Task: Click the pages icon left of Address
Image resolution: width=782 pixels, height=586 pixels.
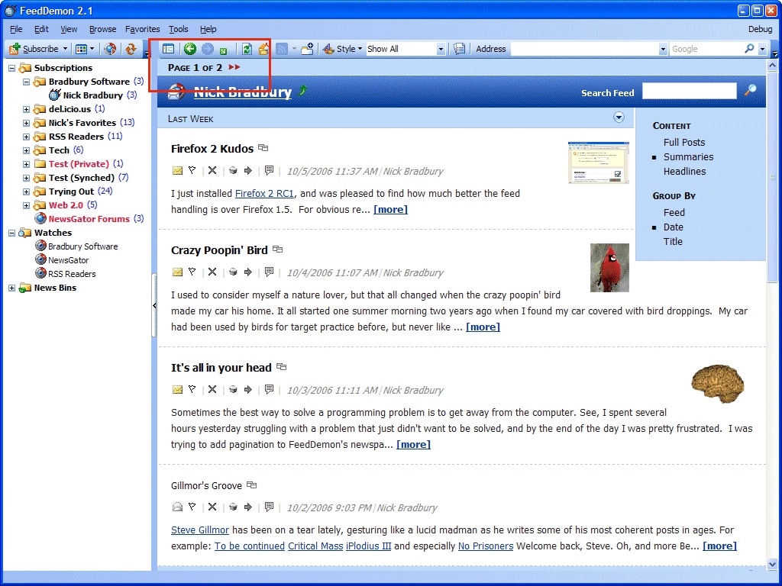Action: click(459, 49)
